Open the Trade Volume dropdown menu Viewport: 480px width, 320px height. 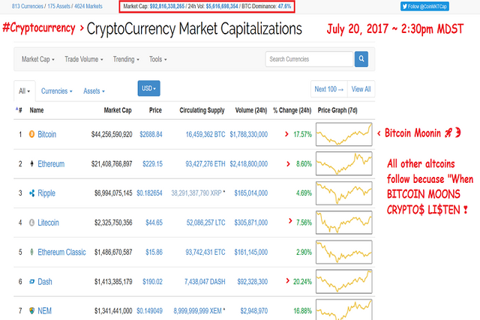83,59
